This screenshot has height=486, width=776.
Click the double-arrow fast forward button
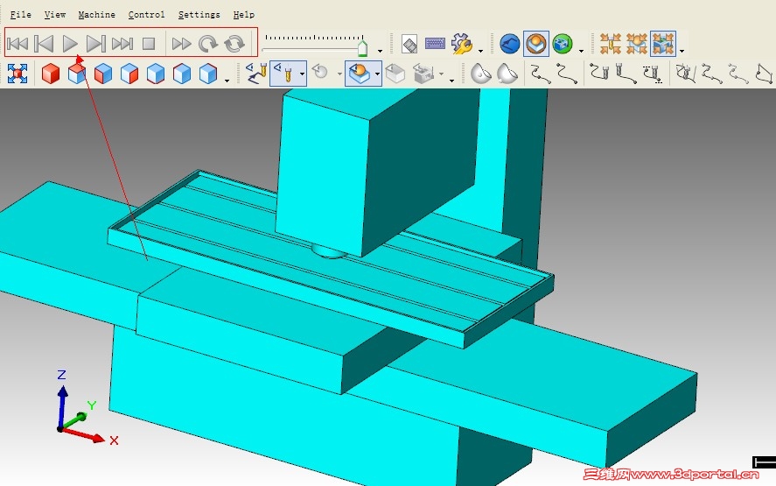[x=182, y=44]
